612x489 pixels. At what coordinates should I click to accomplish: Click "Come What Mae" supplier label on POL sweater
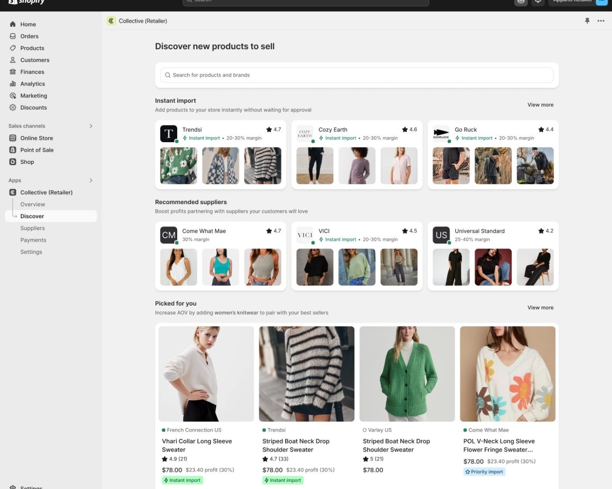point(488,430)
